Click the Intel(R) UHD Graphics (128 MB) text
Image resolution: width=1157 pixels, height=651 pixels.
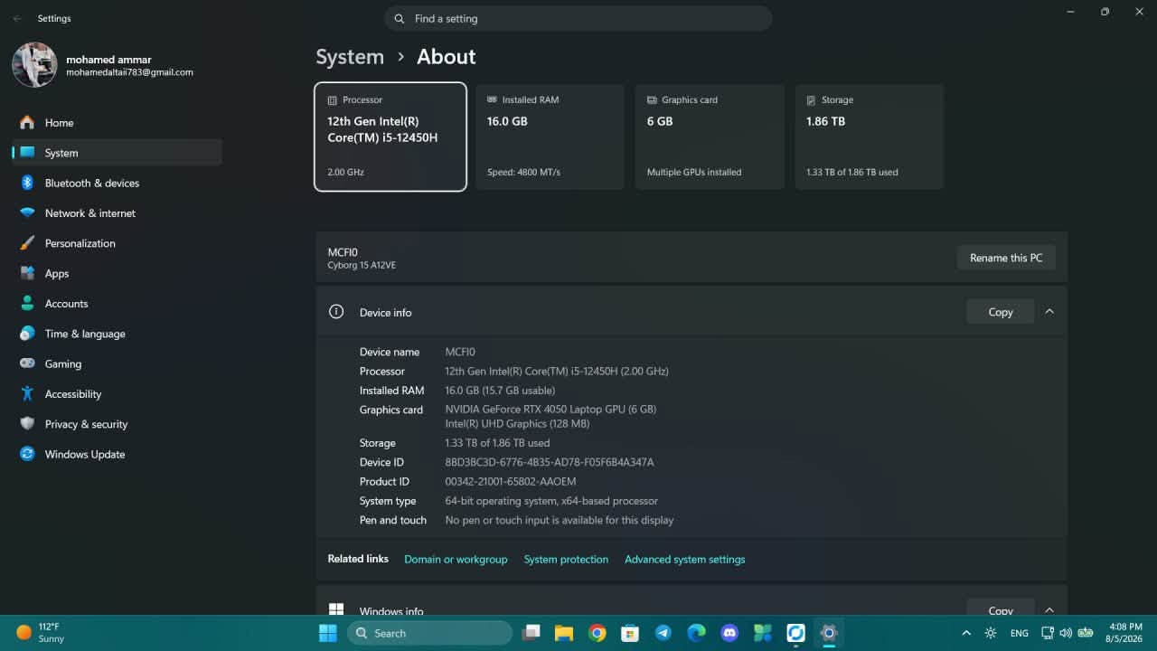pyautogui.click(x=517, y=424)
